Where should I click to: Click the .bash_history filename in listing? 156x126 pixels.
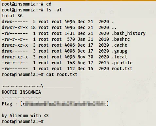pos(129,33)
